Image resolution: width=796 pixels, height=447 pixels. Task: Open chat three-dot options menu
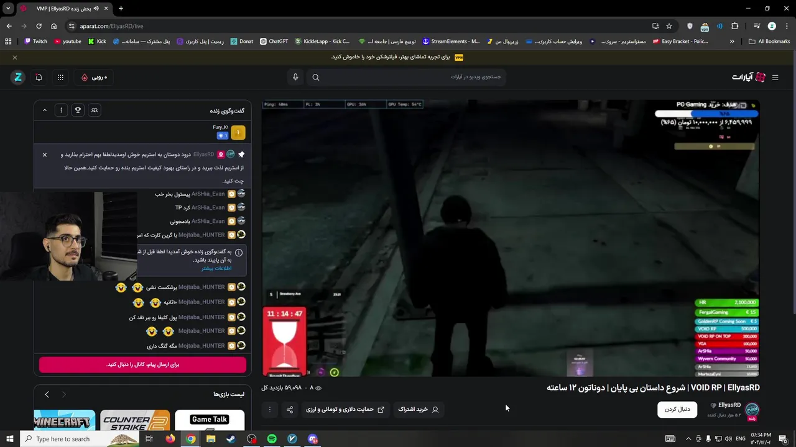(x=61, y=110)
